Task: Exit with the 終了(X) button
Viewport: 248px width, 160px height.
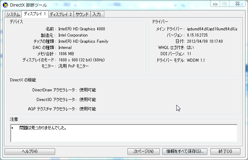Action: 225,151
